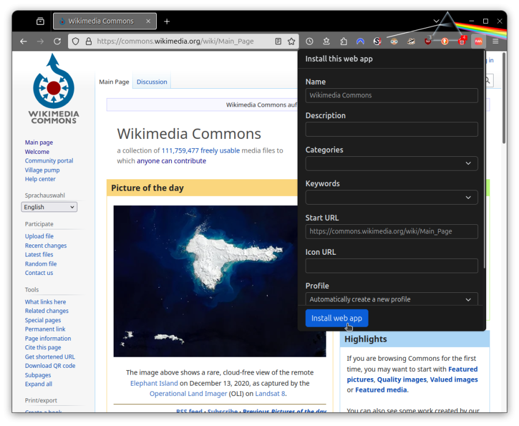
Task: Click the history clock toolbar icon
Action: click(310, 42)
